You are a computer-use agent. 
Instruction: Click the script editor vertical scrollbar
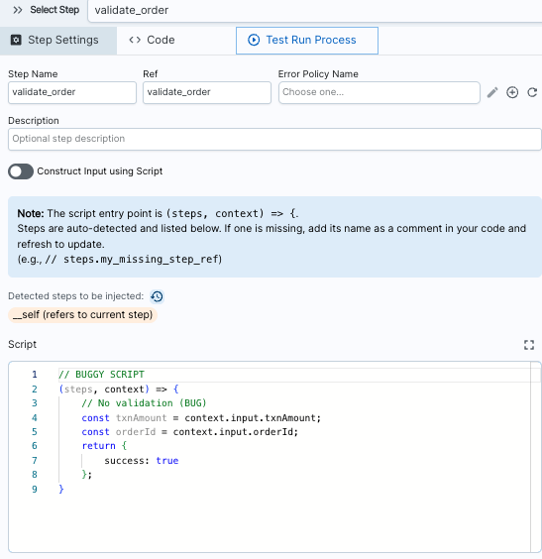click(536, 457)
